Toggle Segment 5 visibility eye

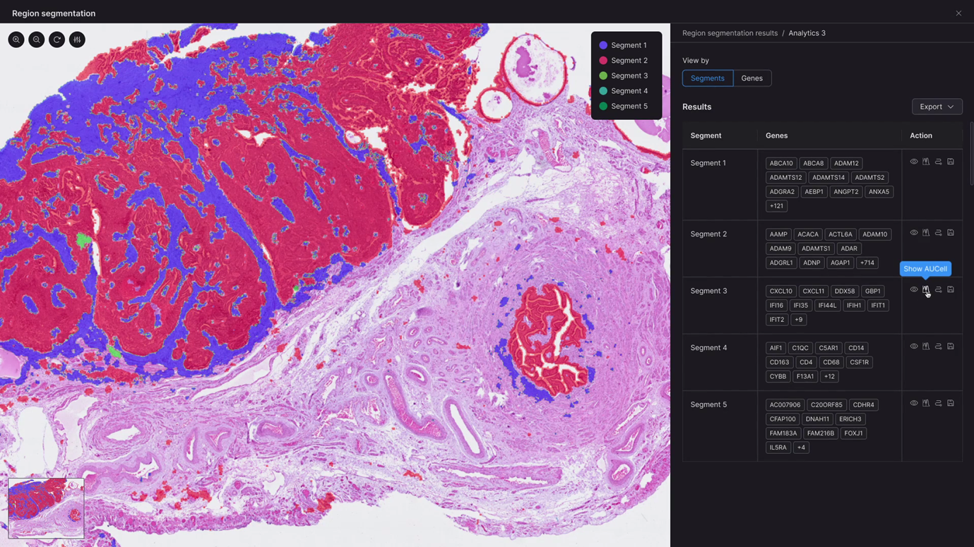click(x=914, y=403)
